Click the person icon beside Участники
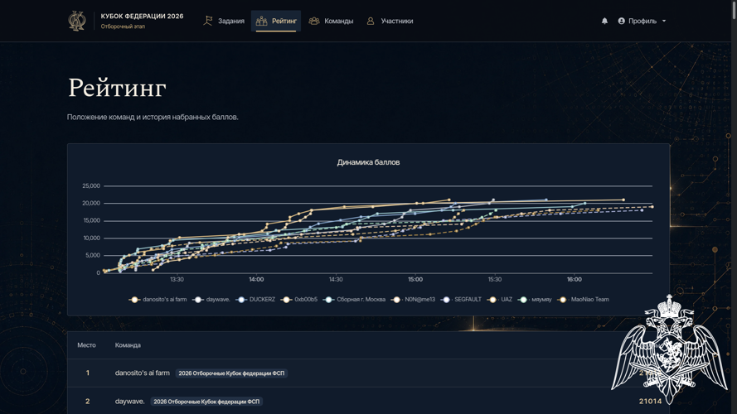This screenshot has height=414, width=737. [371, 22]
